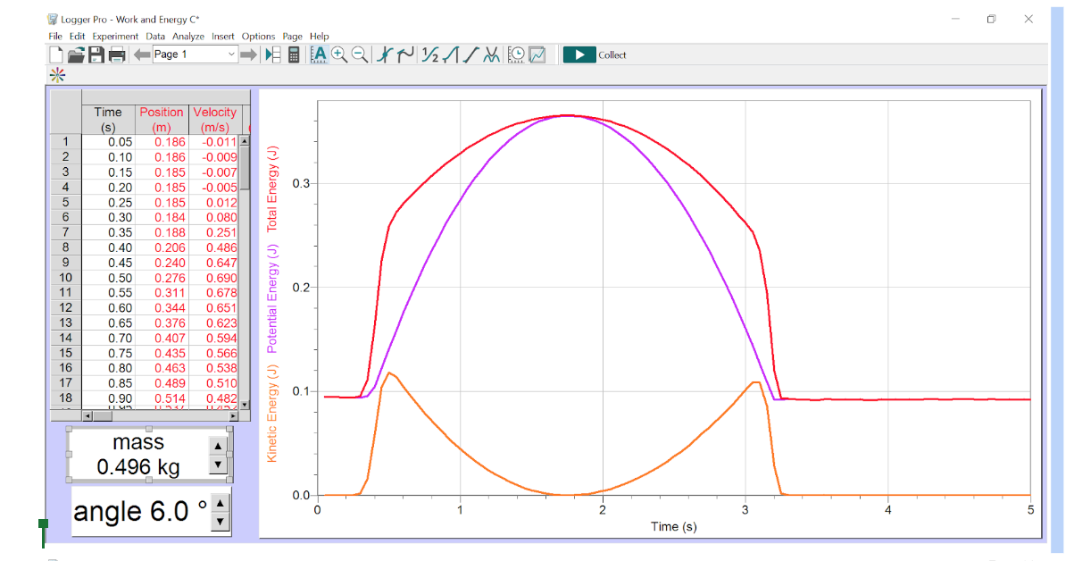Click time cell 0.85
1074x561 pixels.
click(120, 383)
